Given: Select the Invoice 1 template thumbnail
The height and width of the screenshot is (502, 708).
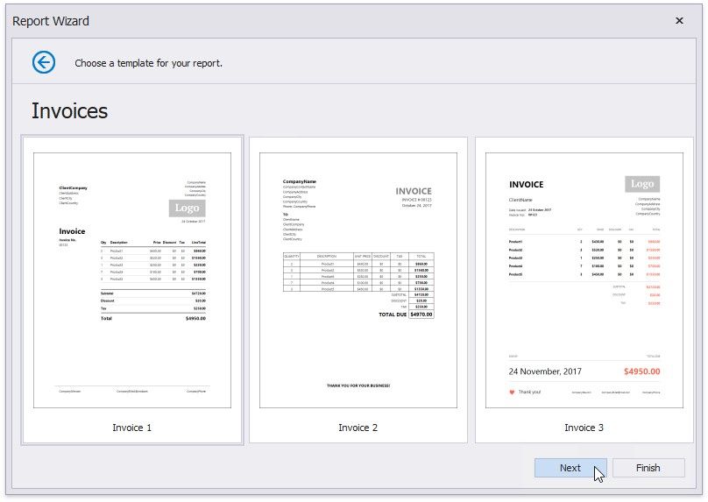Looking at the screenshot, I should [132, 280].
